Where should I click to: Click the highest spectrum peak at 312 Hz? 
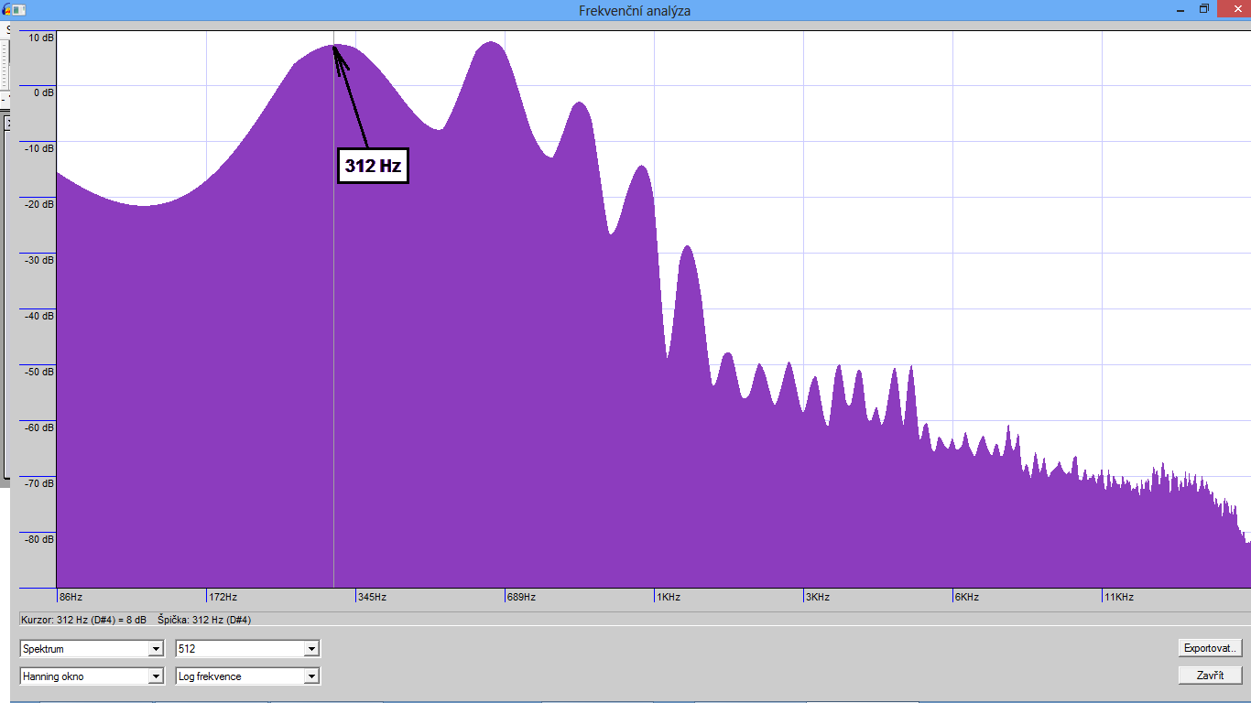tap(333, 45)
